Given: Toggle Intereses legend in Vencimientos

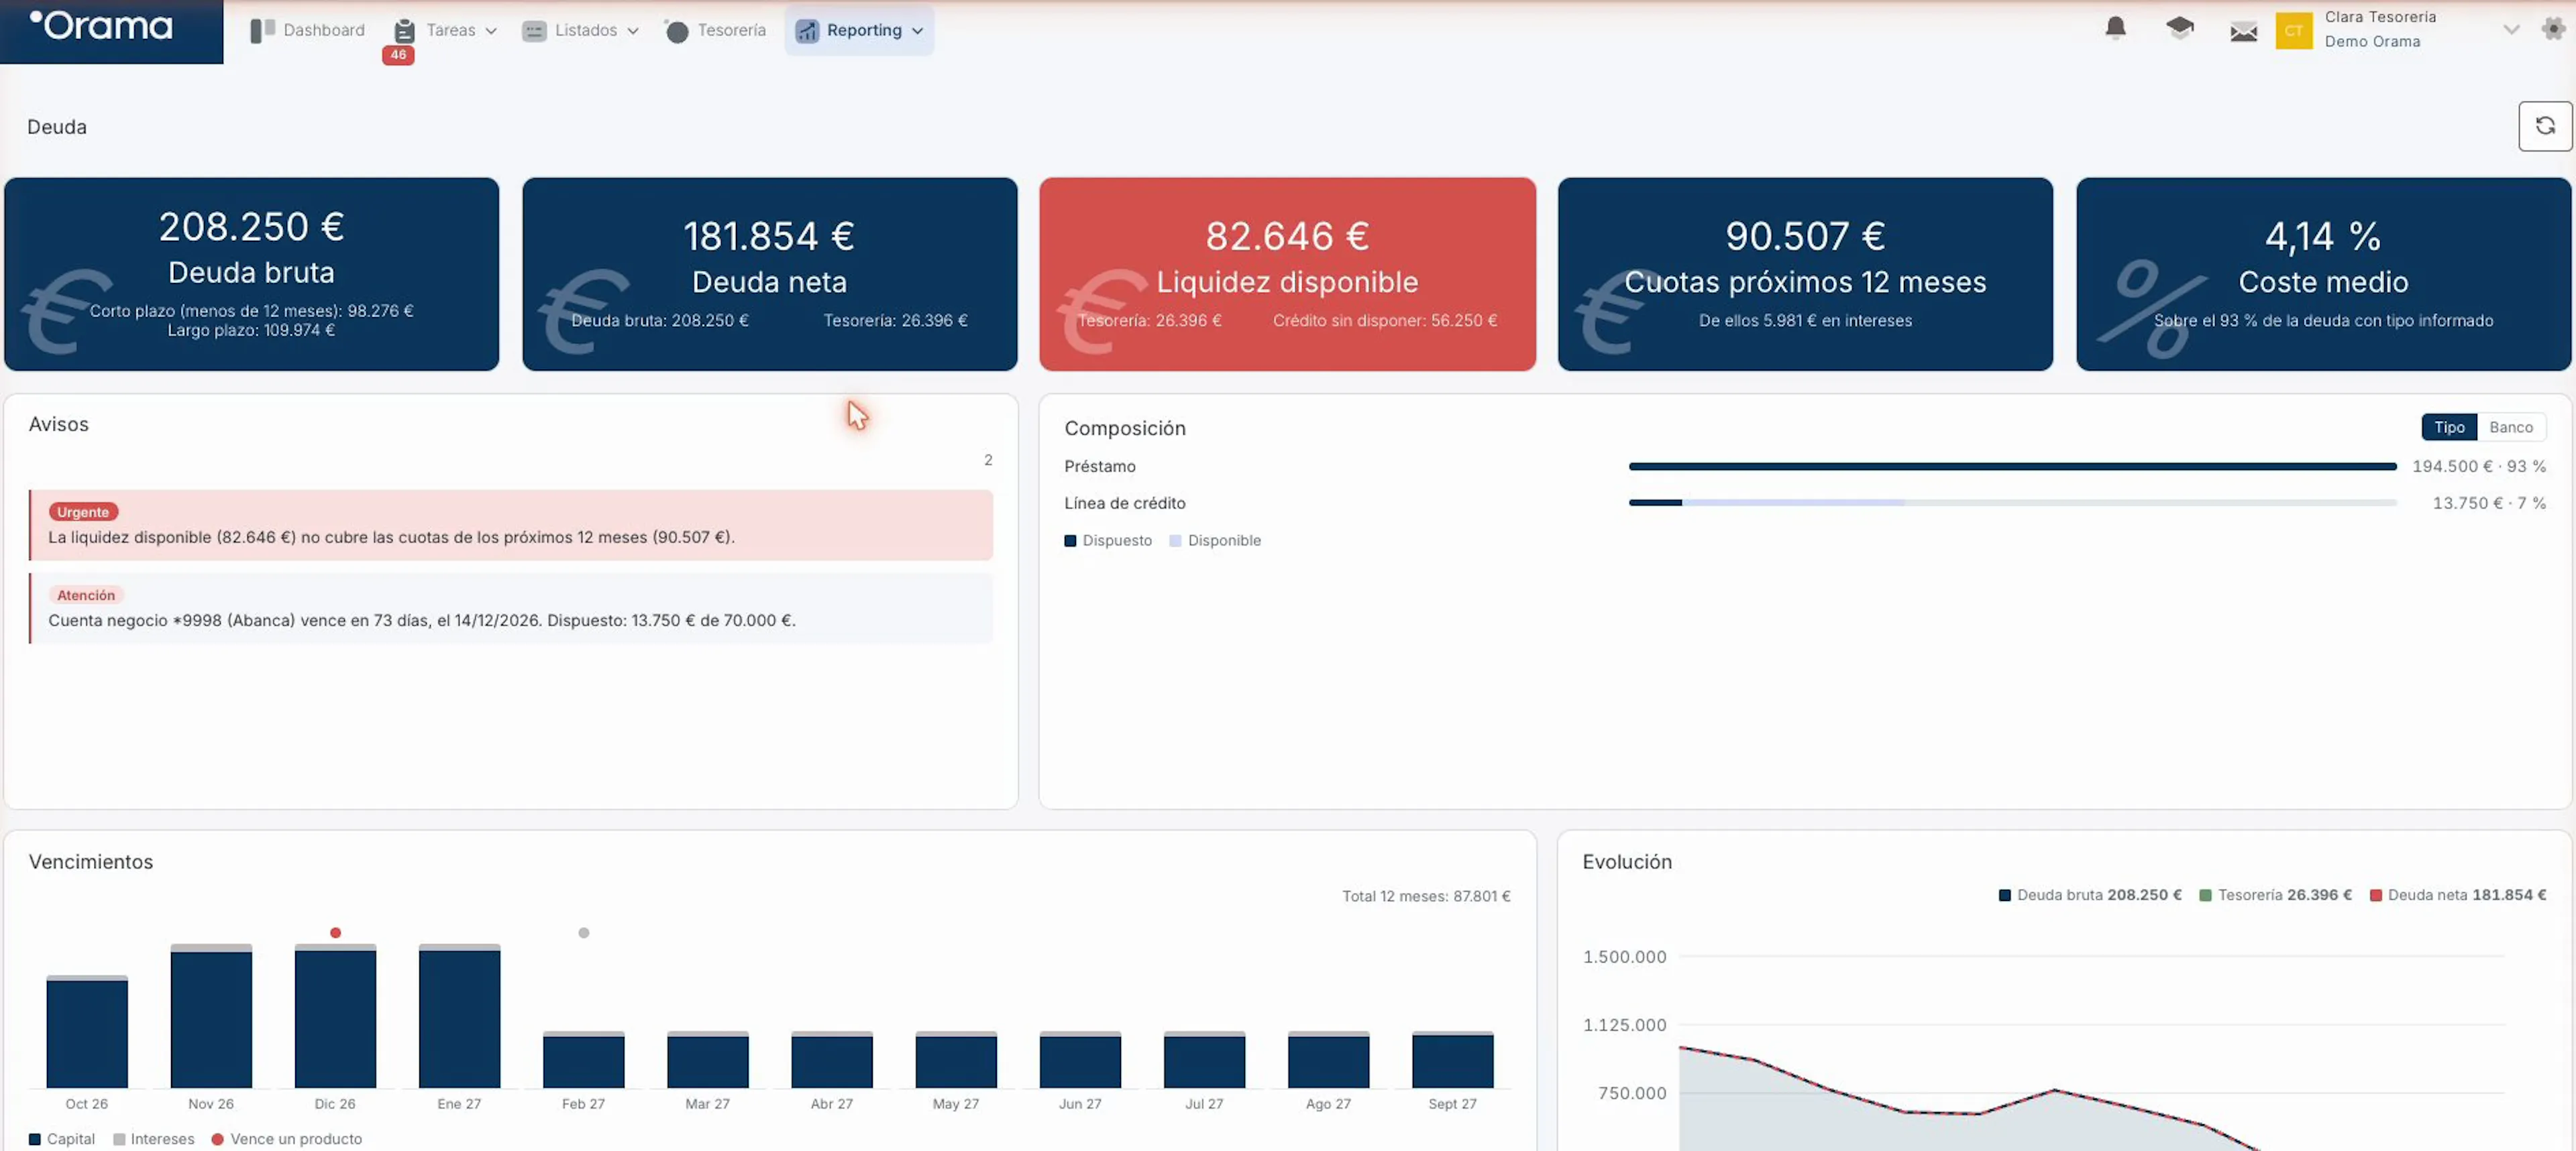Looking at the screenshot, I should point(153,1139).
